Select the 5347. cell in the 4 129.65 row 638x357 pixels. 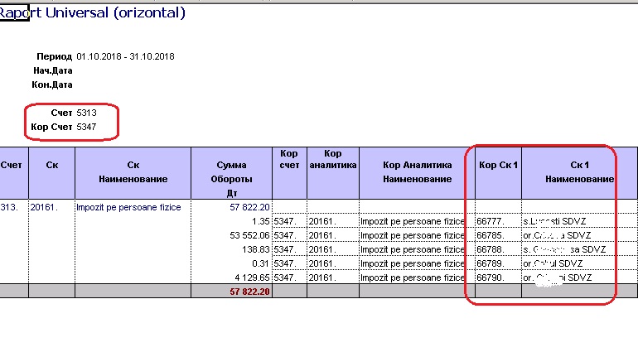pyautogui.click(x=289, y=277)
